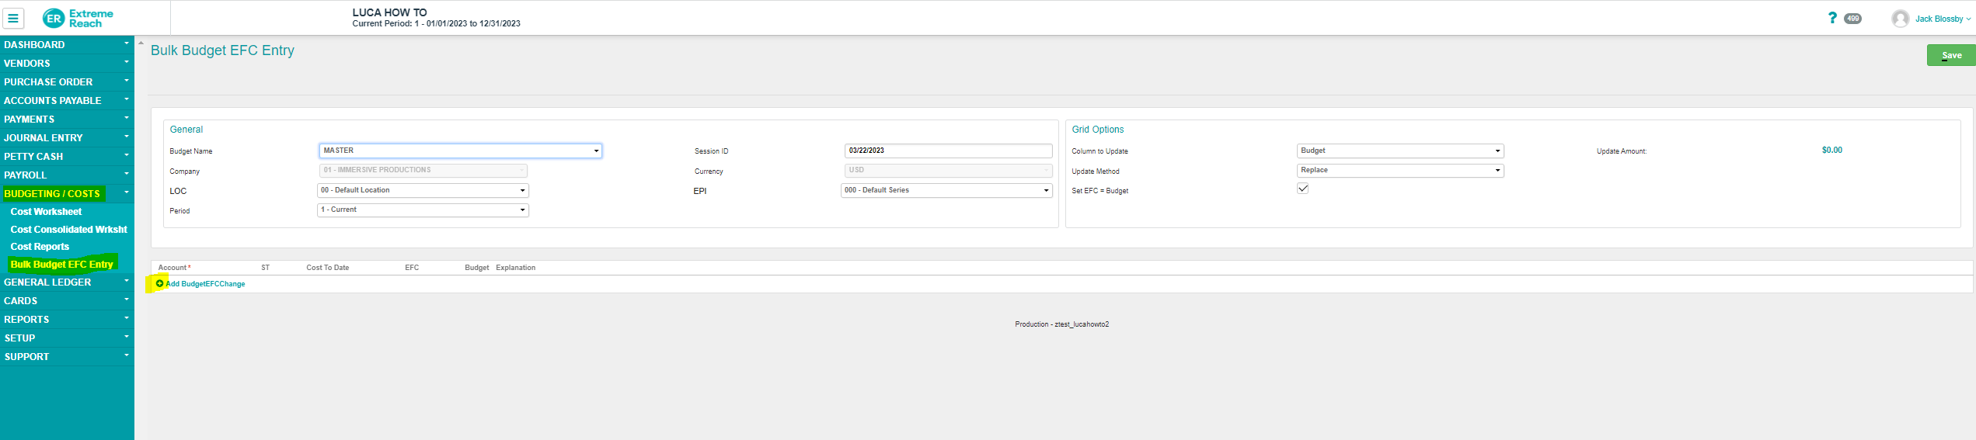The image size is (1976, 440).
Task: Expand the Update Method dropdown
Action: tap(1399, 171)
